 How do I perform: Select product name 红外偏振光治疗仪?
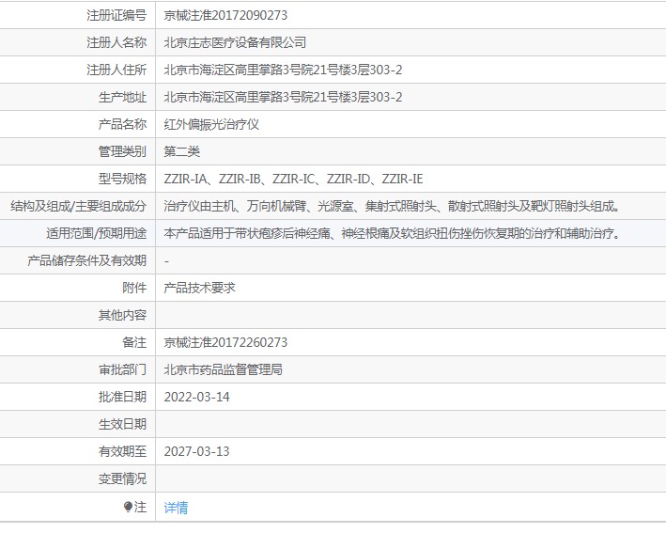pyautogui.click(x=211, y=124)
